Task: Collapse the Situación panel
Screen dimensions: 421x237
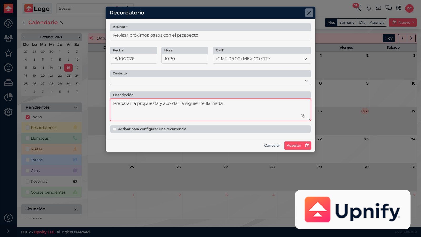Action: click(x=76, y=209)
